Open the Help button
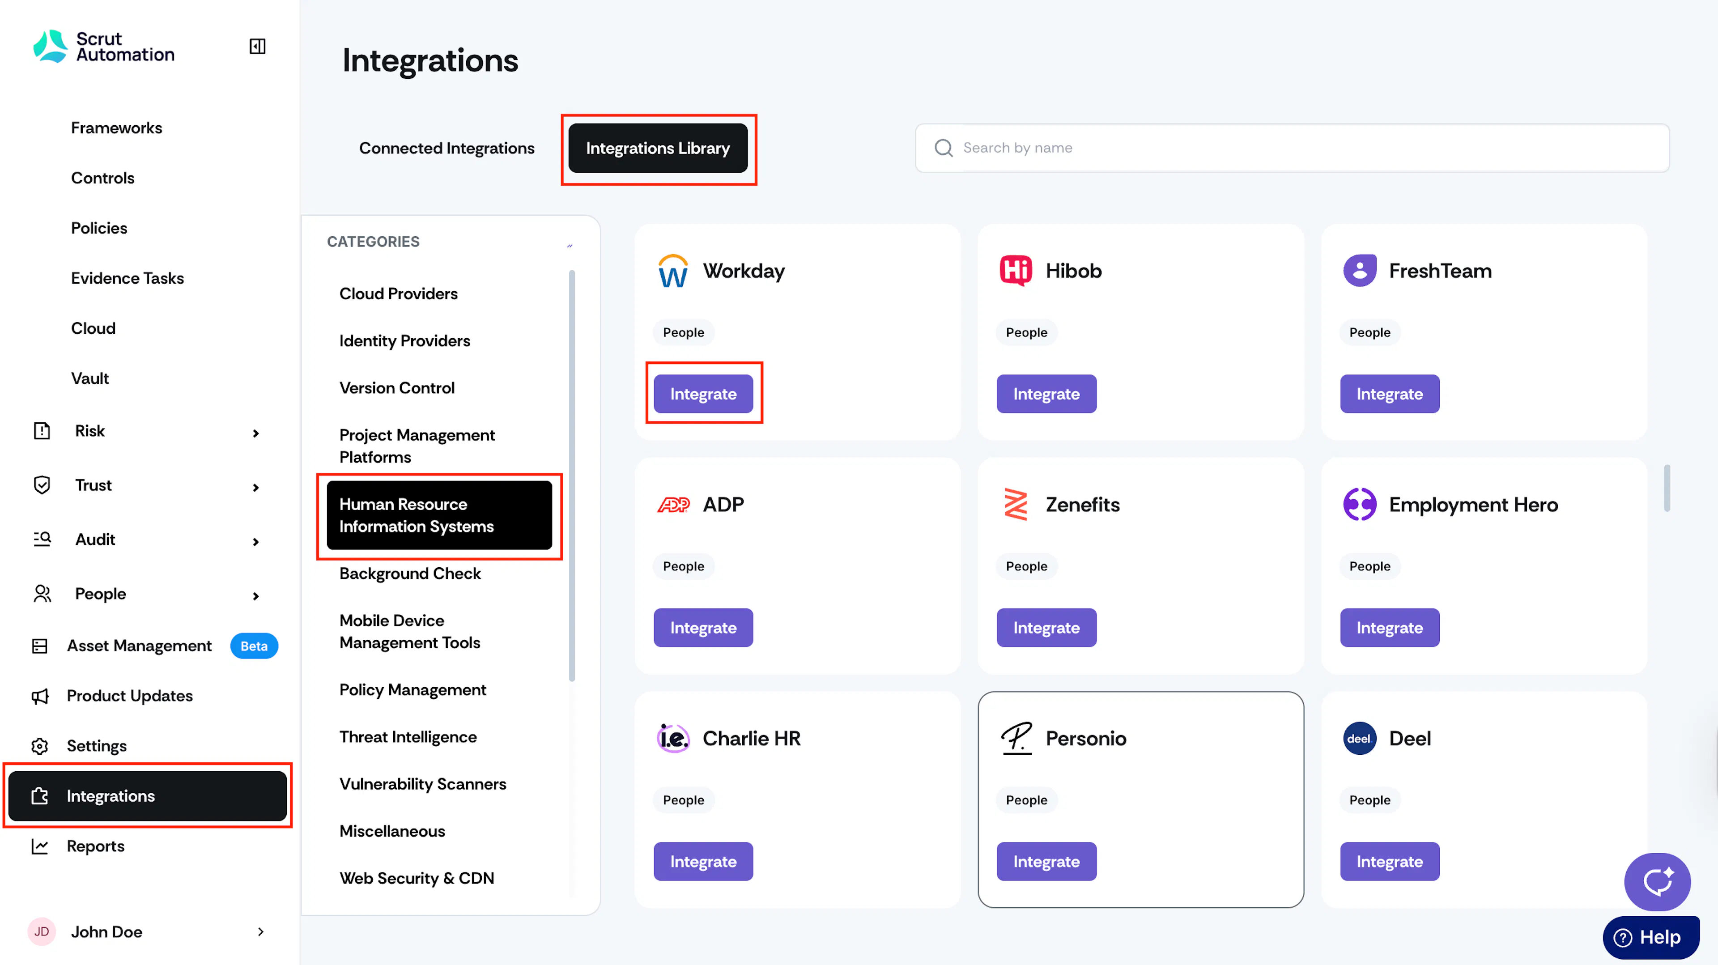1718x965 pixels. 1650,937
